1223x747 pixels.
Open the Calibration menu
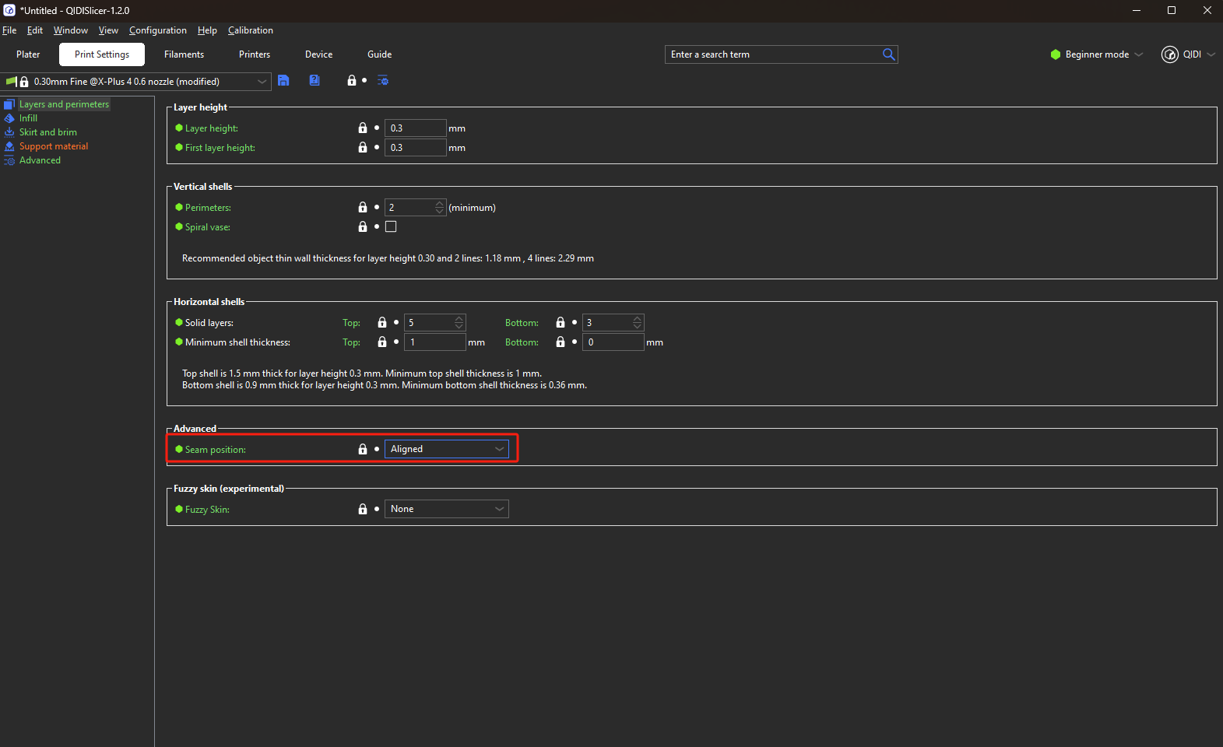pyautogui.click(x=250, y=30)
